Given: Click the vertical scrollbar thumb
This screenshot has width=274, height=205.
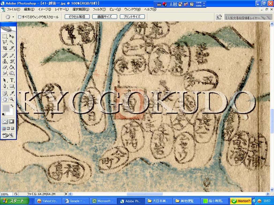Looking at the screenshot, I should pos(272,121).
